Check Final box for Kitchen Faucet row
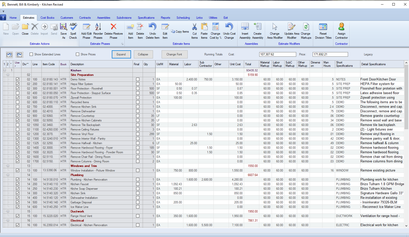The image size is (409, 237). [x=138, y=184]
